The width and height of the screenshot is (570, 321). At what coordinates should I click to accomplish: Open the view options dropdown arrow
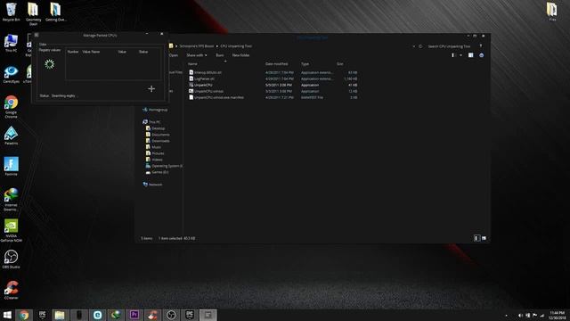click(460, 55)
